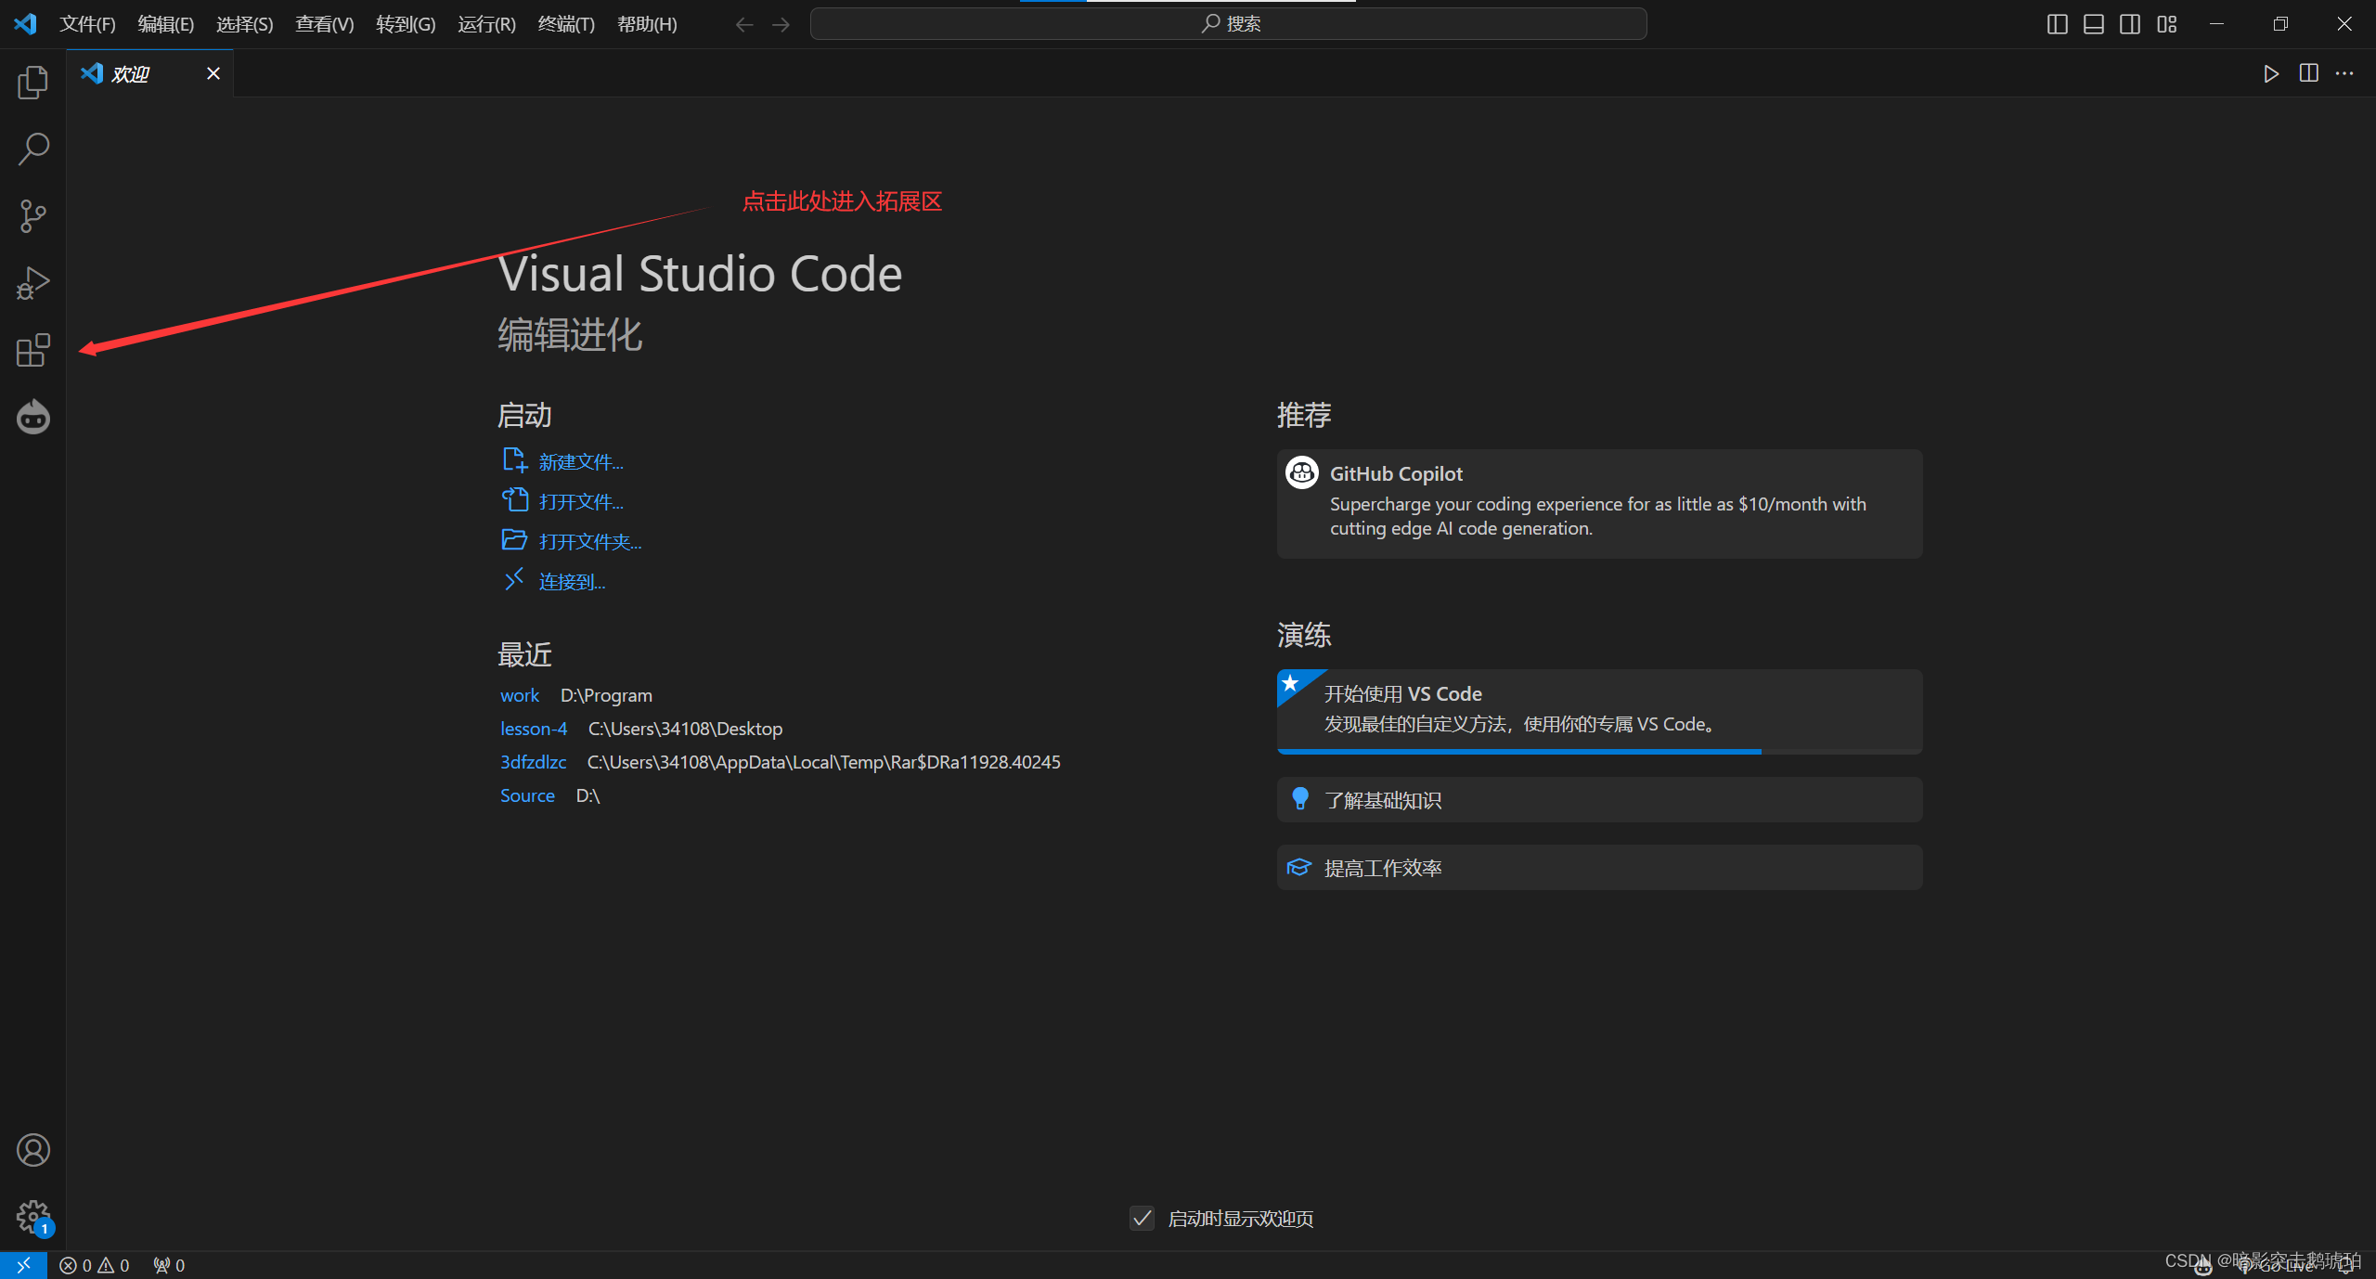Open the 终端(T) menu
Image resolution: width=2376 pixels, height=1279 pixels.
point(565,24)
